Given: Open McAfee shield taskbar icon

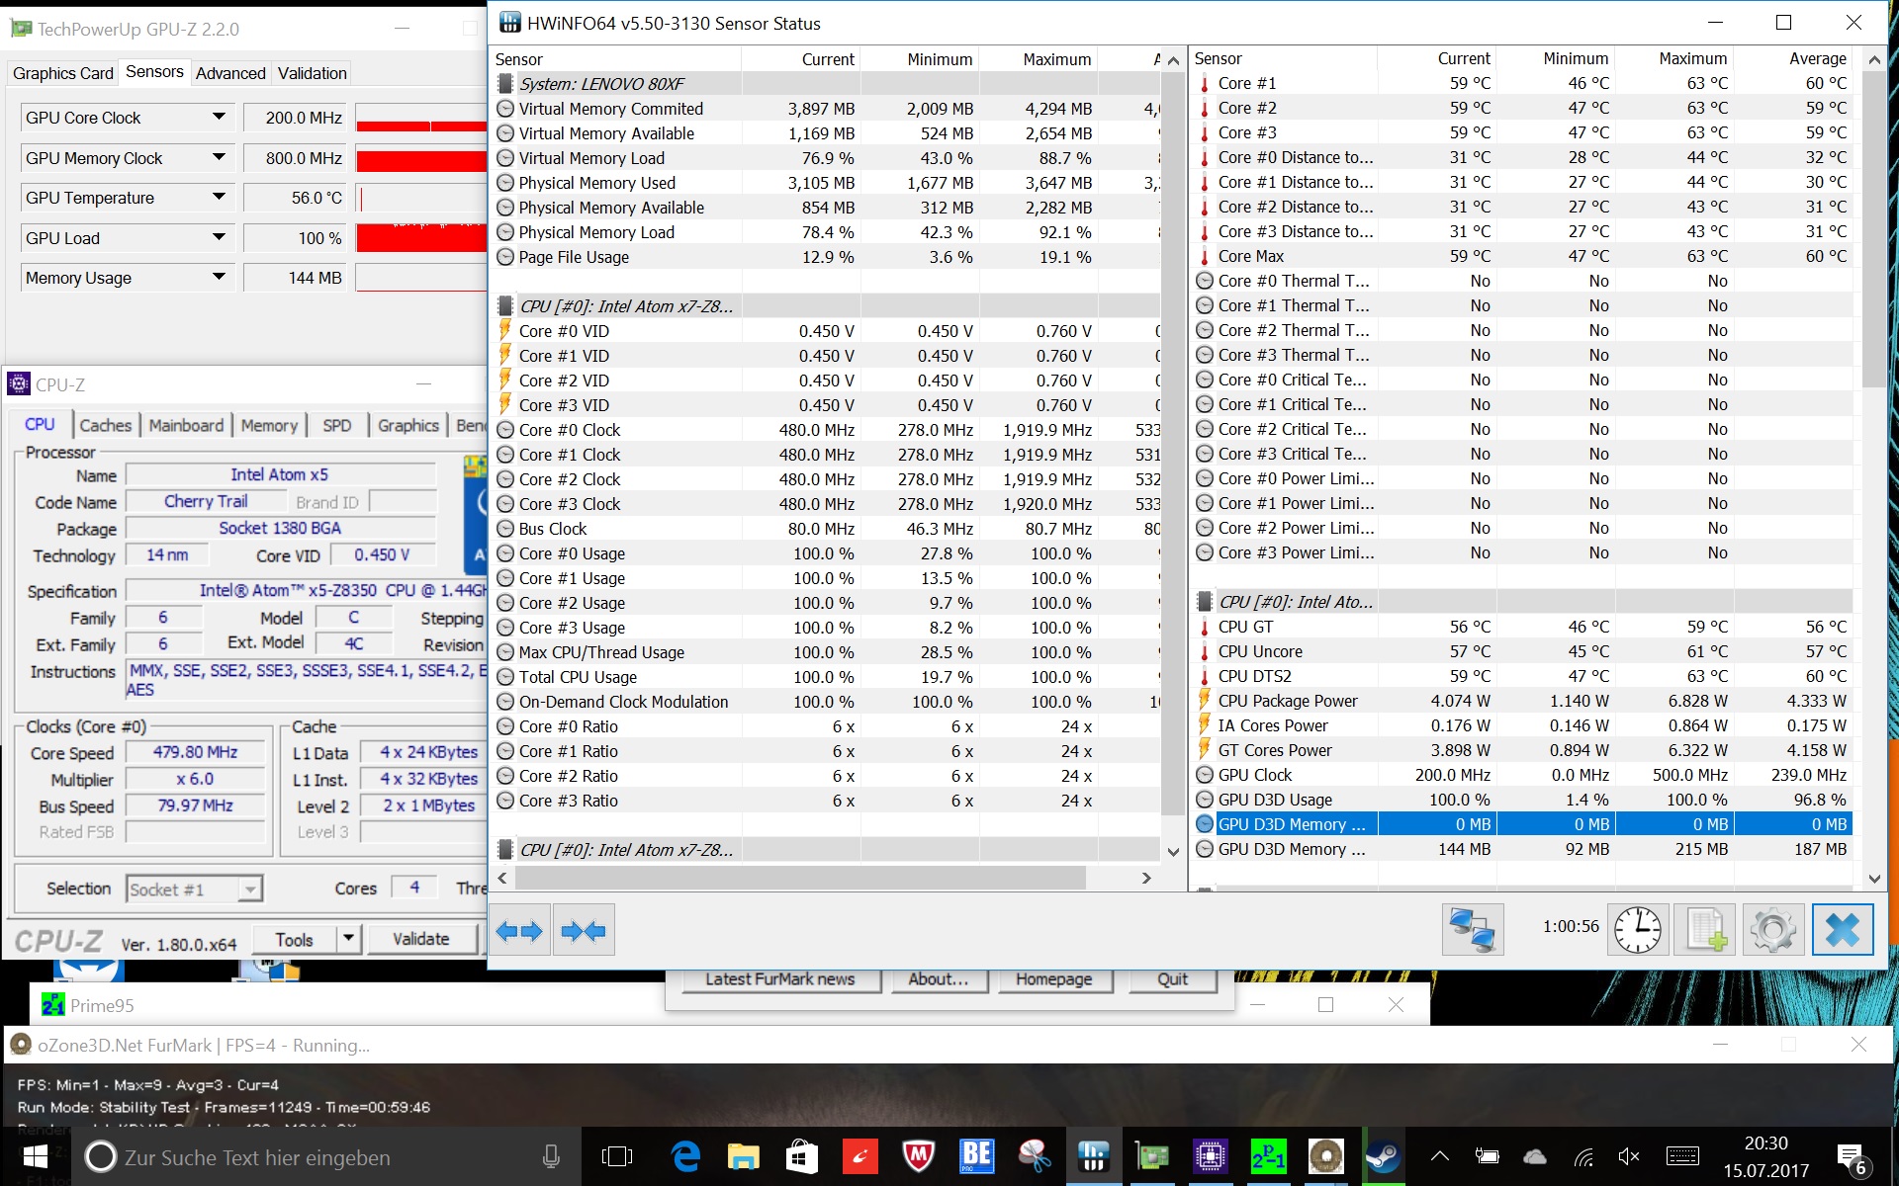Looking at the screenshot, I should tap(918, 1156).
